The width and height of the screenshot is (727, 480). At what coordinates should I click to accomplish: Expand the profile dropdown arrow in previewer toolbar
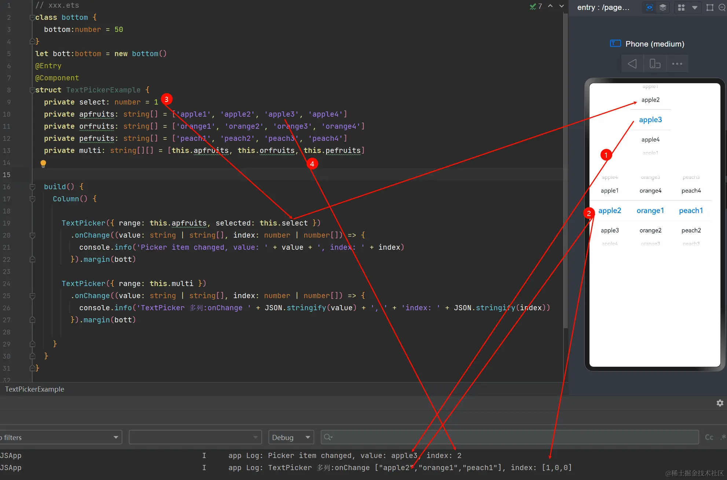pos(694,7)
